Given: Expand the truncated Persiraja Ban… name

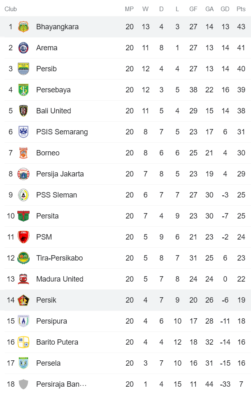Looking at the screenshot, I should pos(61,384).
